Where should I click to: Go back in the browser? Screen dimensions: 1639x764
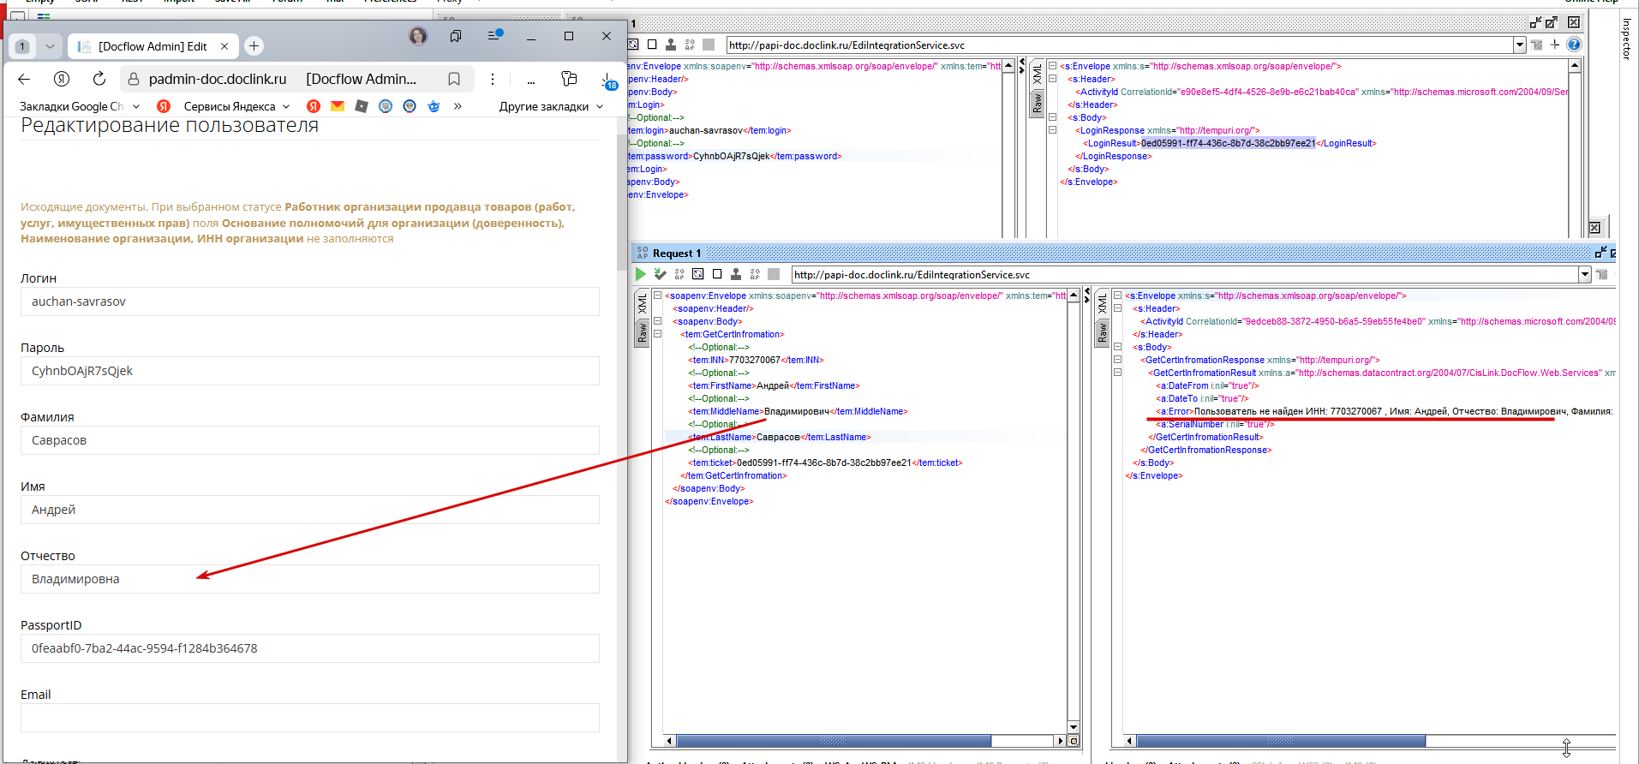[x=24, y=79]
